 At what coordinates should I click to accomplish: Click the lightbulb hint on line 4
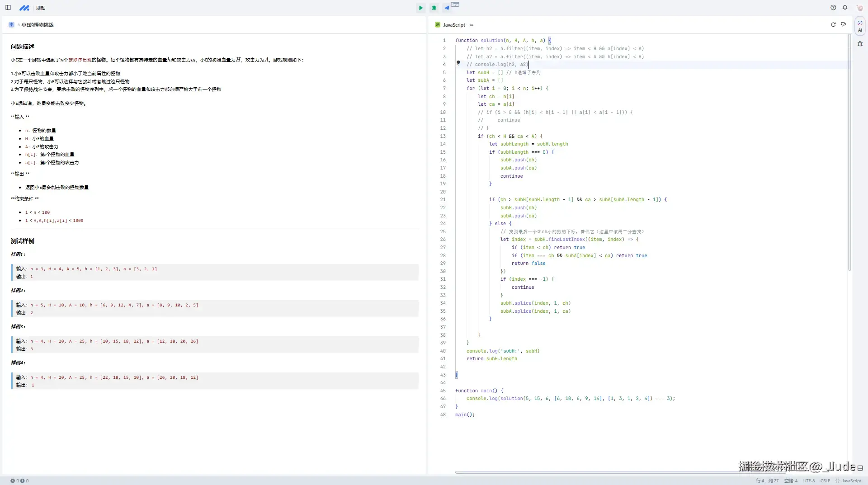[x=458, y=63]
